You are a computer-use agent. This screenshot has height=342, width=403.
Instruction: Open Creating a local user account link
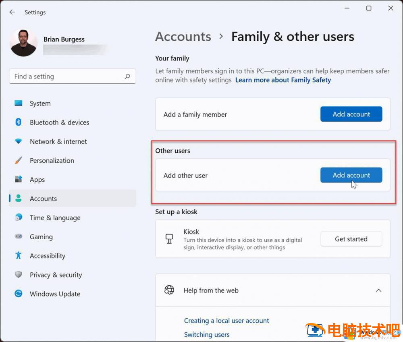pyautogui.click(x=226, y=320)
